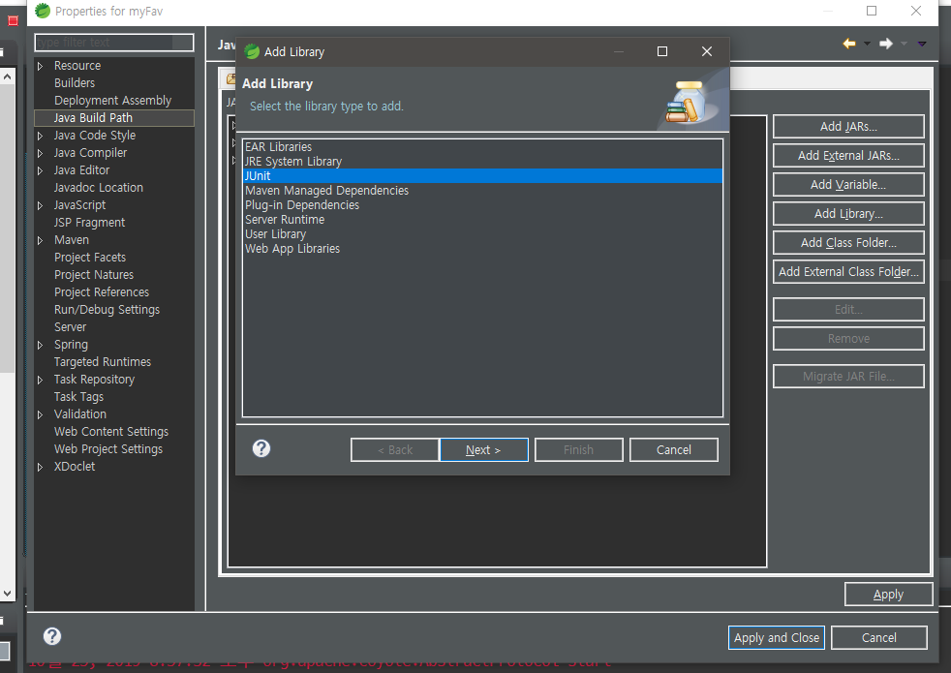Select JUnit library type

click(483, 176)
